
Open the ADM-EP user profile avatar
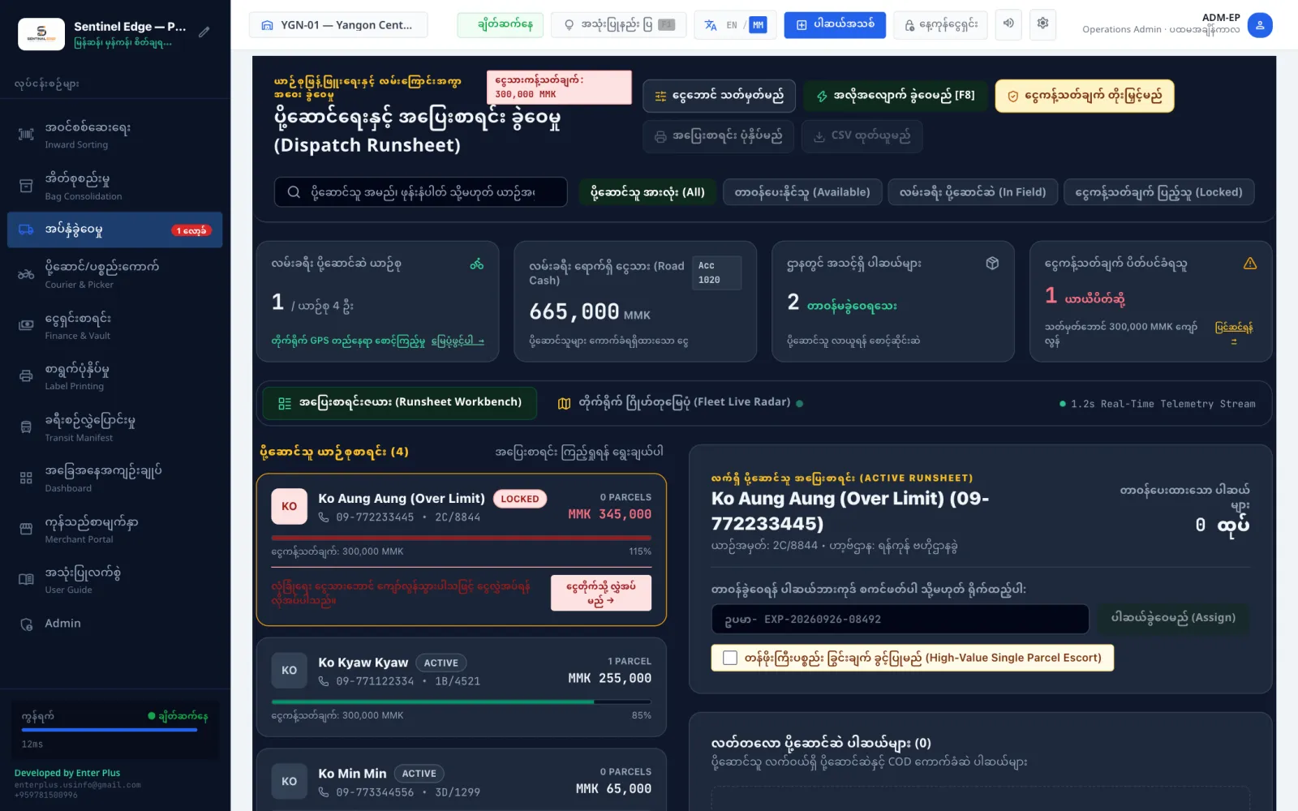pos(1260,25)
